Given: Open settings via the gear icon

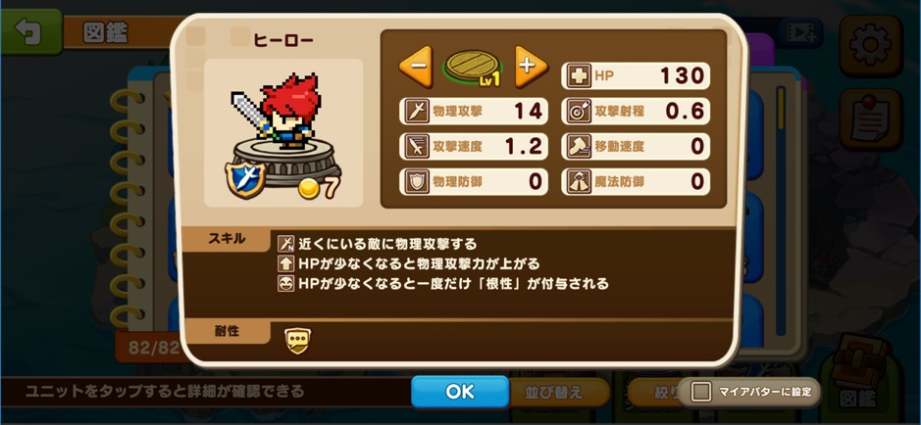Looking at the screenshot, I should 870,46.
